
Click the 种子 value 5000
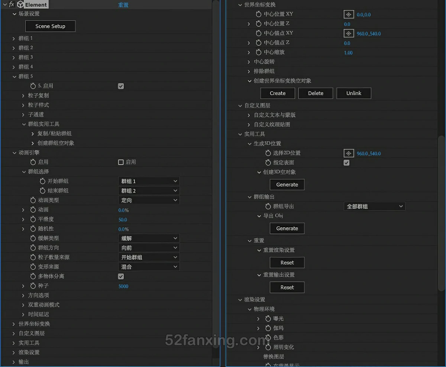(123, 286)
